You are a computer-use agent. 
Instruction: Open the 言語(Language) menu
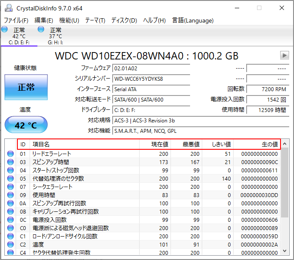193,20
